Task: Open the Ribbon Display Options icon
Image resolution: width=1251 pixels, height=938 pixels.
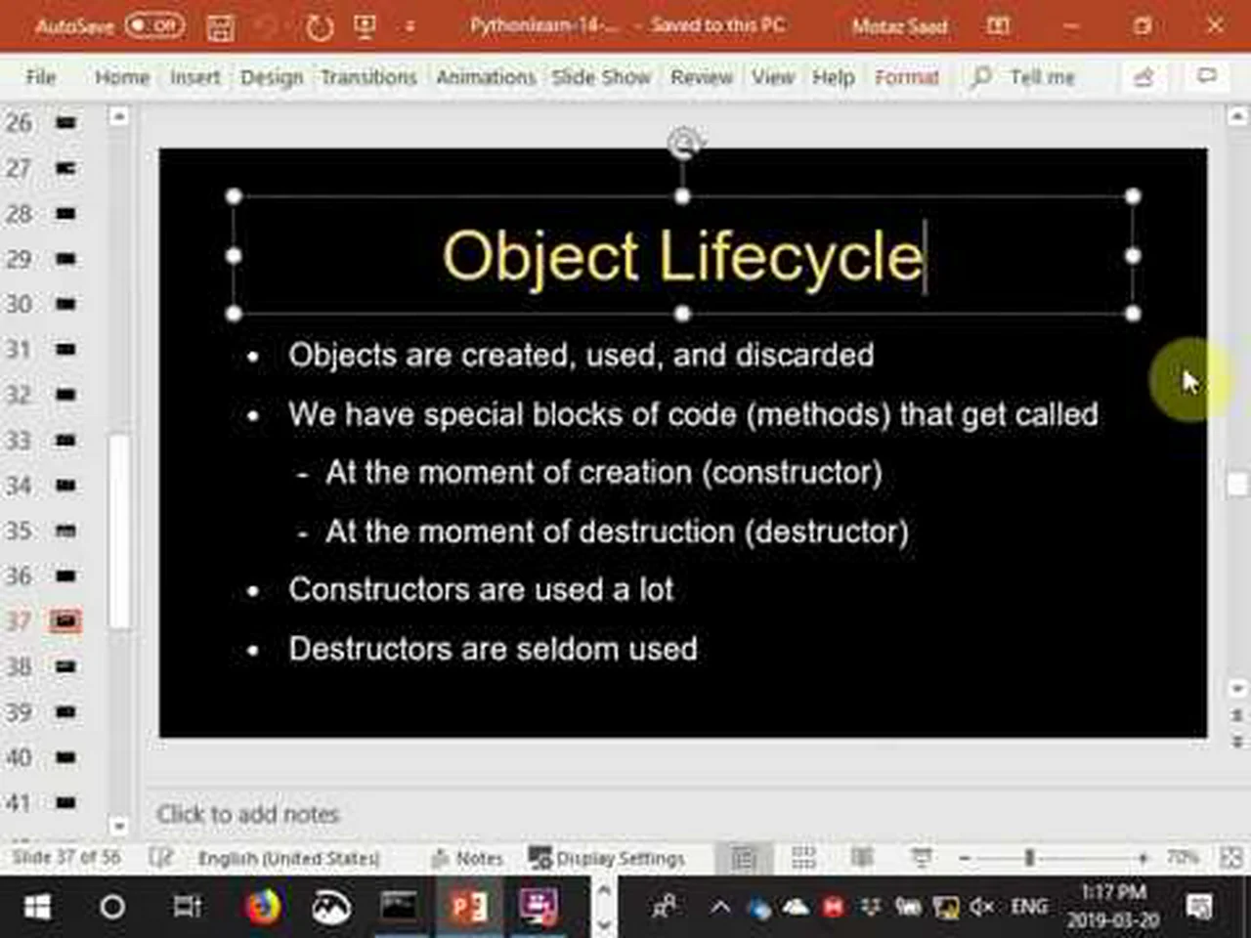Action: pyautogui.click(x=998, y=26)
